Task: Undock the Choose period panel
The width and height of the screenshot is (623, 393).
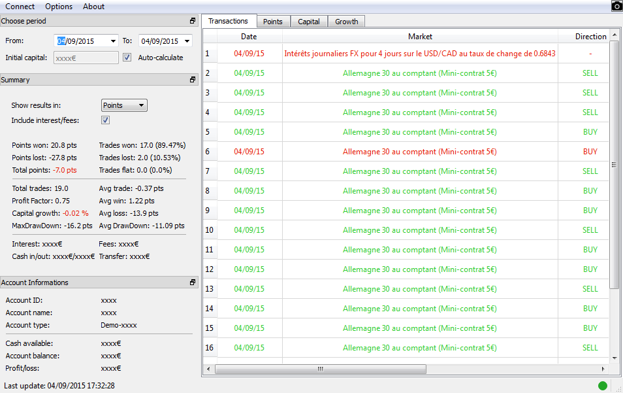Action: click(193, 21)
